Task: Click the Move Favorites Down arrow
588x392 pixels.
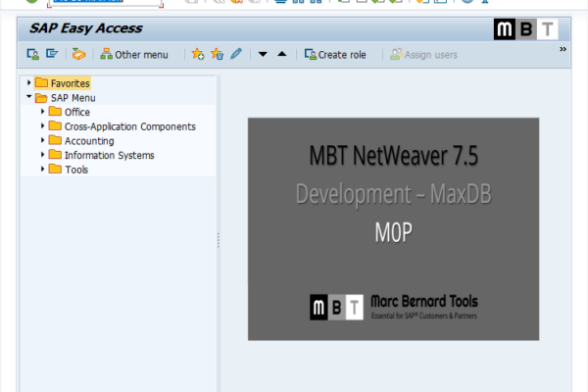Action: (x=263, y=55)
